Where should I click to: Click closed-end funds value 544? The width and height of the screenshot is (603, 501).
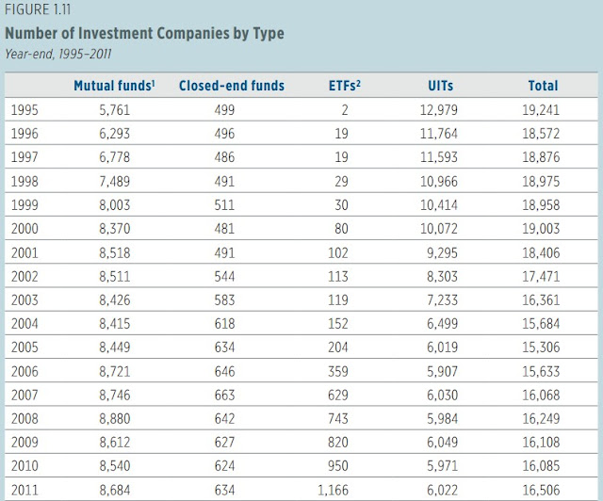224,276
